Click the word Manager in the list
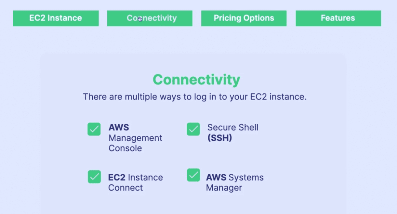Screen dimensions: 397x214 tap(224, 188)
